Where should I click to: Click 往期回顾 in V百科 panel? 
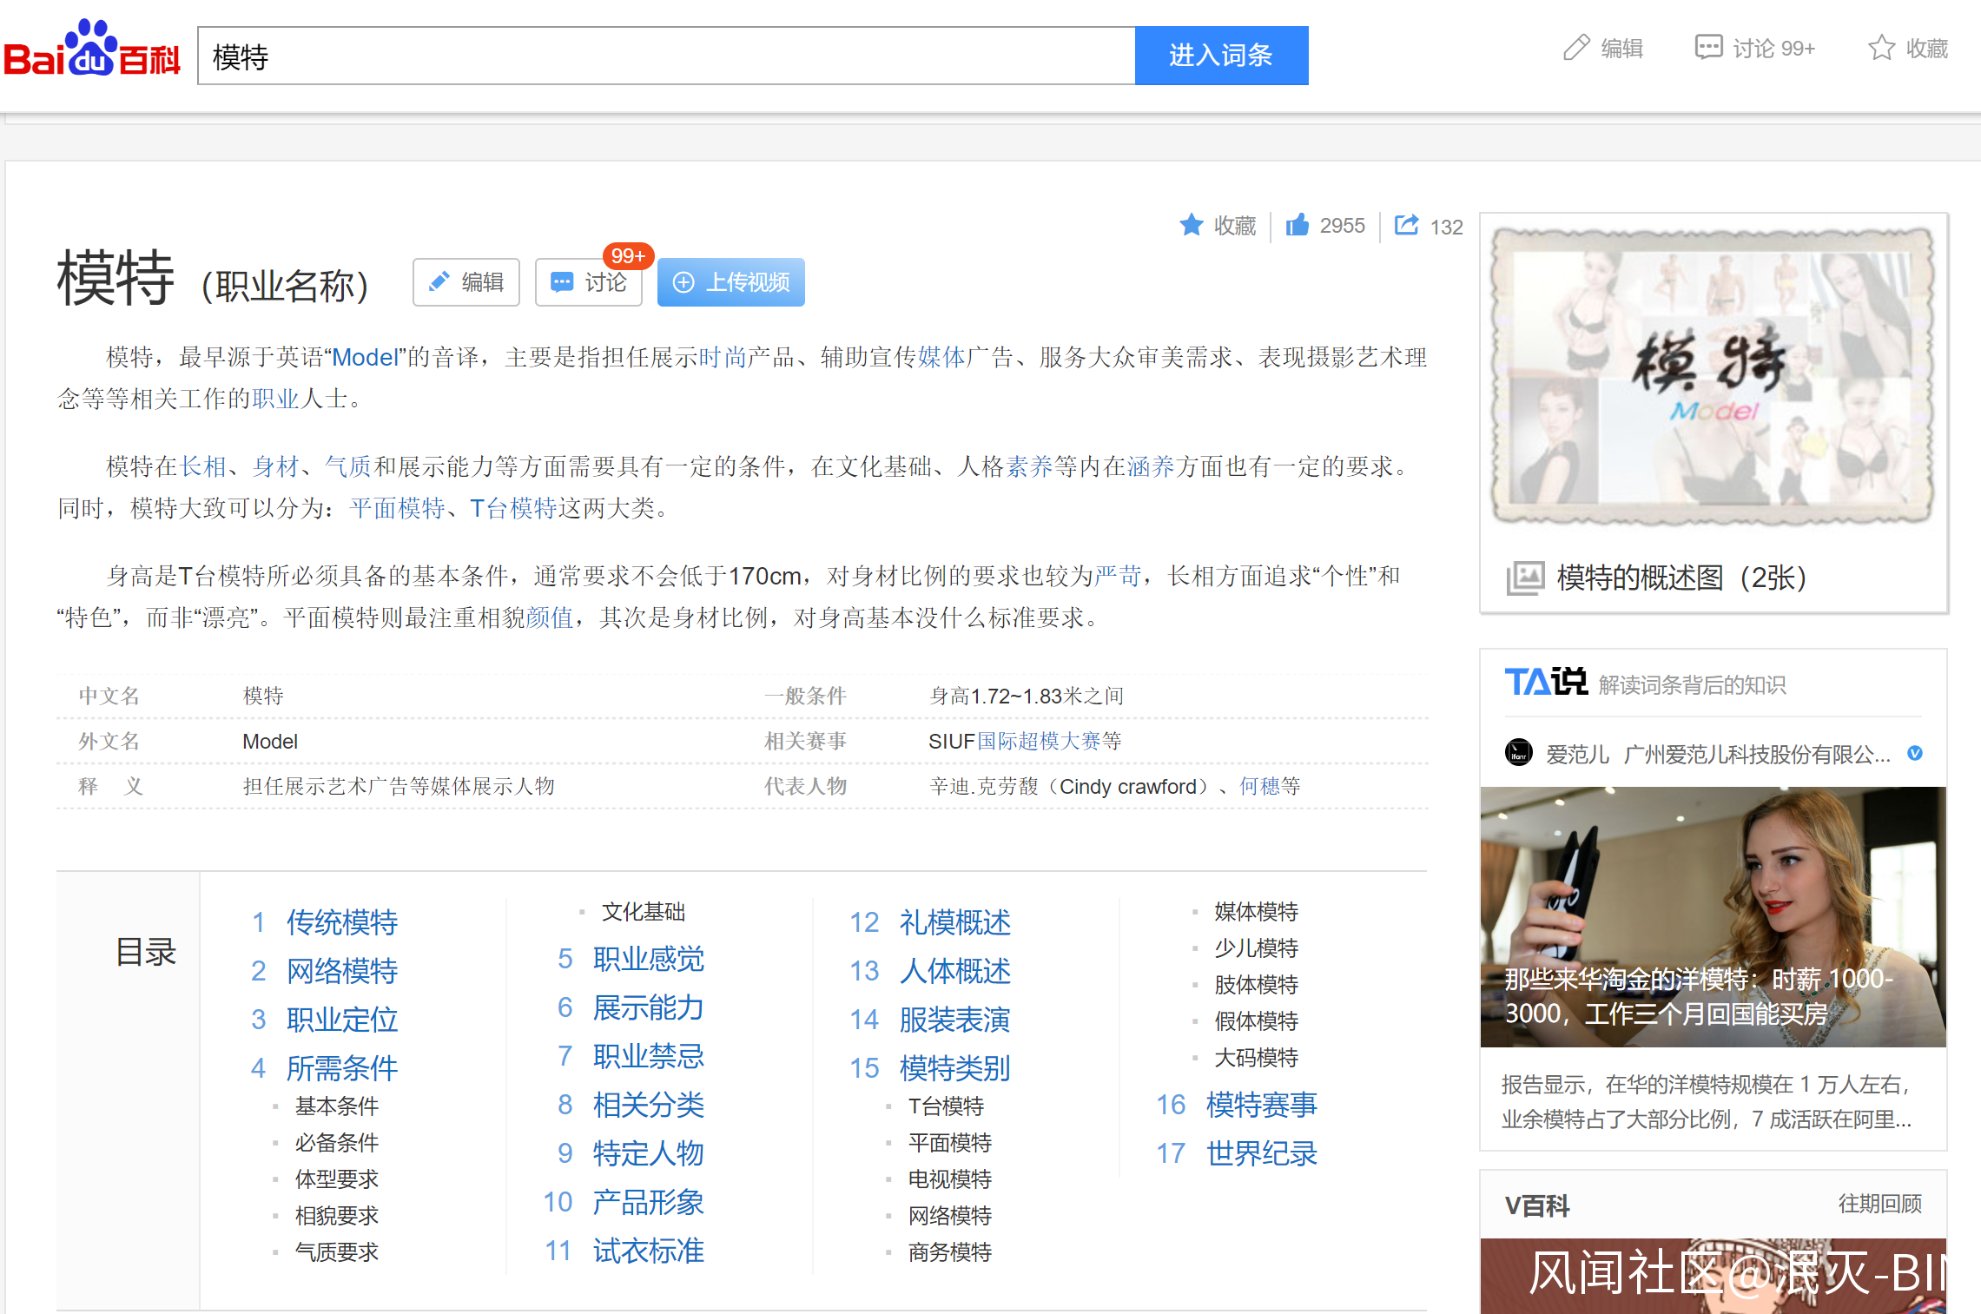[x=1879, y=1204]
